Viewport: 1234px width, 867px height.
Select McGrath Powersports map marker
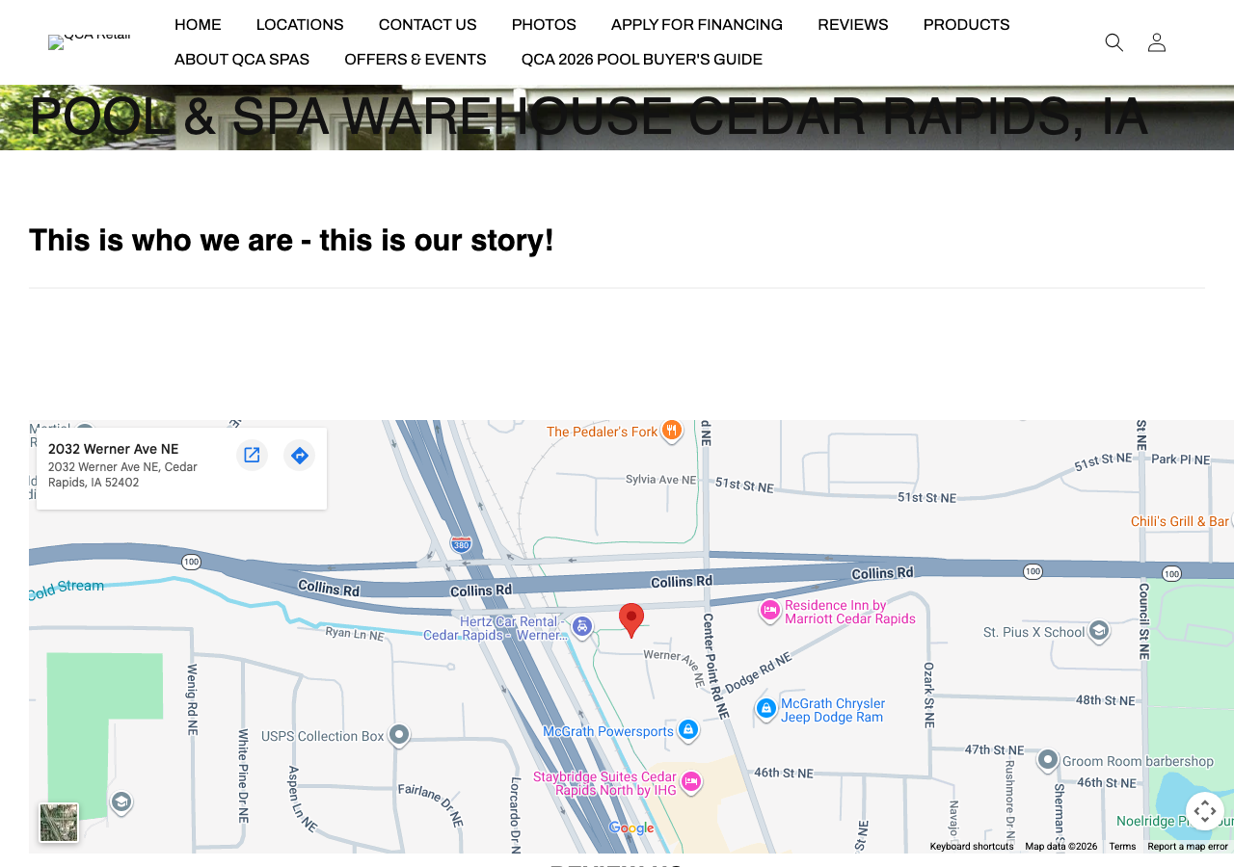[687, 730]
